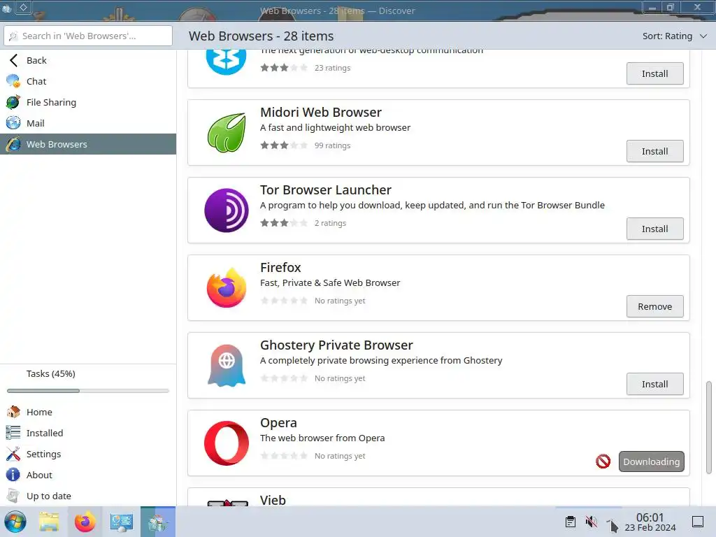Click the 'Opera' title text
Image resolution: width=716 pixels, height=537 pixels.
[278, 423]
